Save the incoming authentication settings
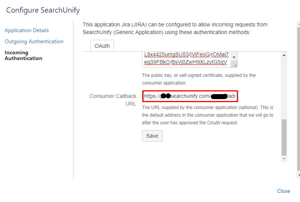 pyautogui.click(x=152, y=136)
